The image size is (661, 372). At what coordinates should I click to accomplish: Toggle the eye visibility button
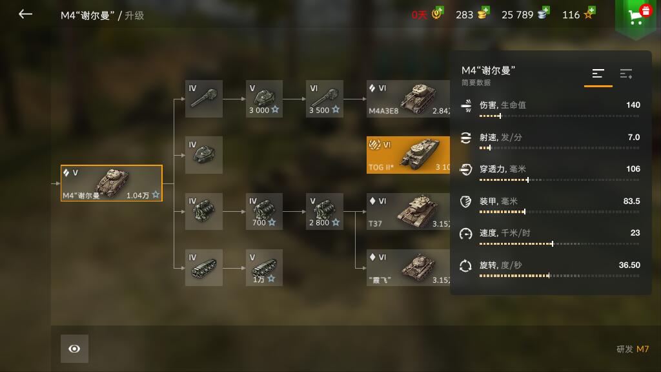click(x=74, y=349)
